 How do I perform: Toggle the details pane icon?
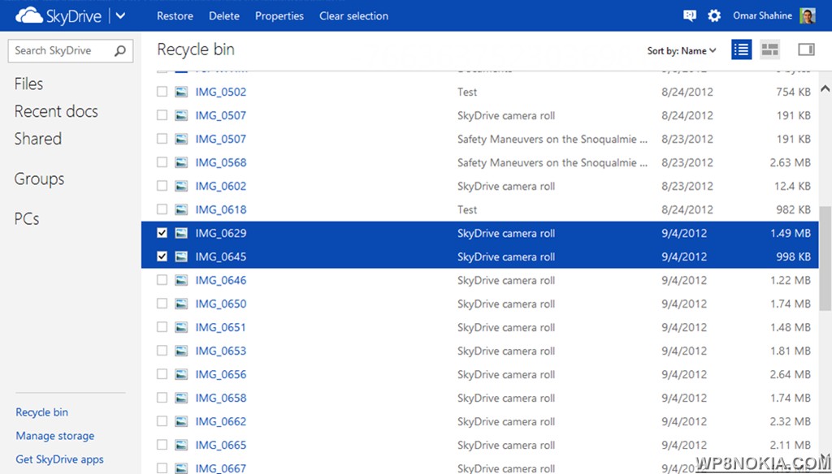[x=806, y=50]
